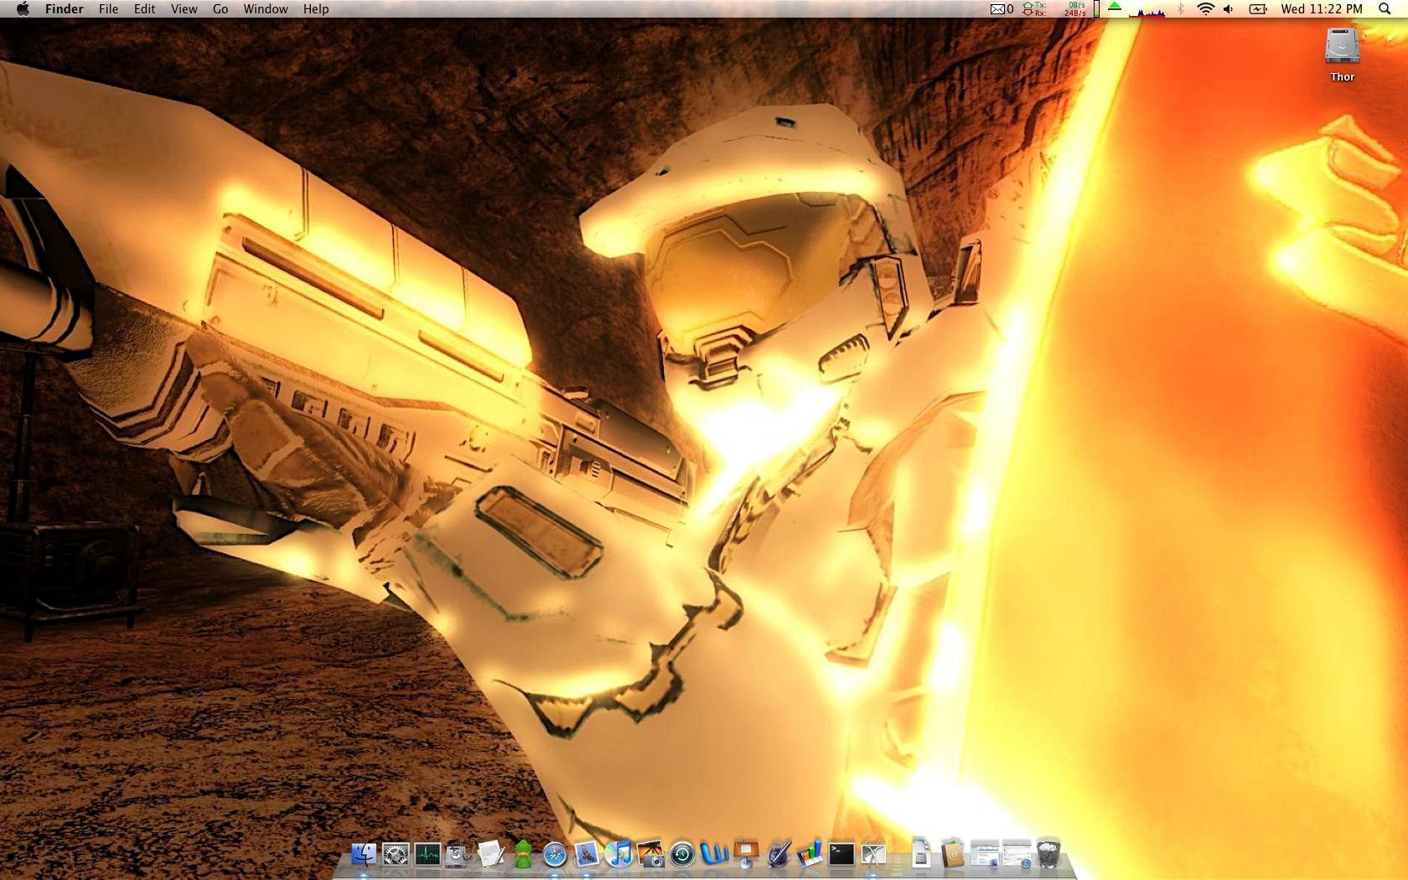Launch System Preferences from the Dock

click(x=396, y=854)
